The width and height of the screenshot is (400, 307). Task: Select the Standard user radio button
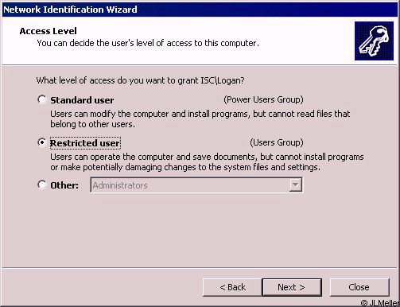point(42,99)
